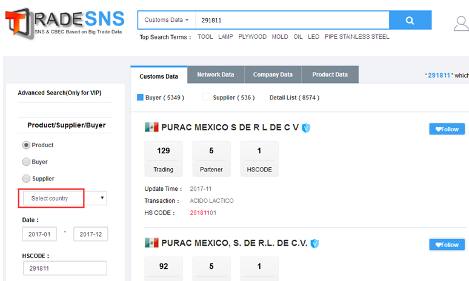
Task: Click the start date field 2017-01
Action: pyautogui.click(x=39, y=234)
